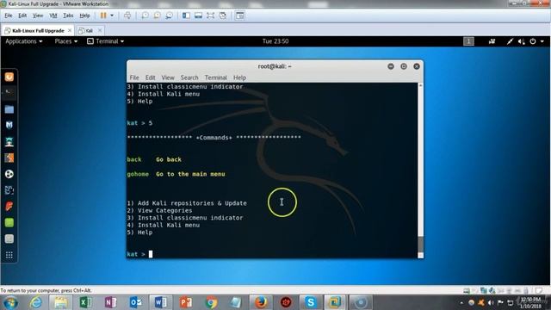This screenshot has height=310, width=551.
Task: Open the terminal's Terminal menu
Action: 216,77
